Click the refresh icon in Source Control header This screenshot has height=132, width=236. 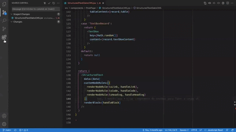pyautogui.click(x=54, y=3)
